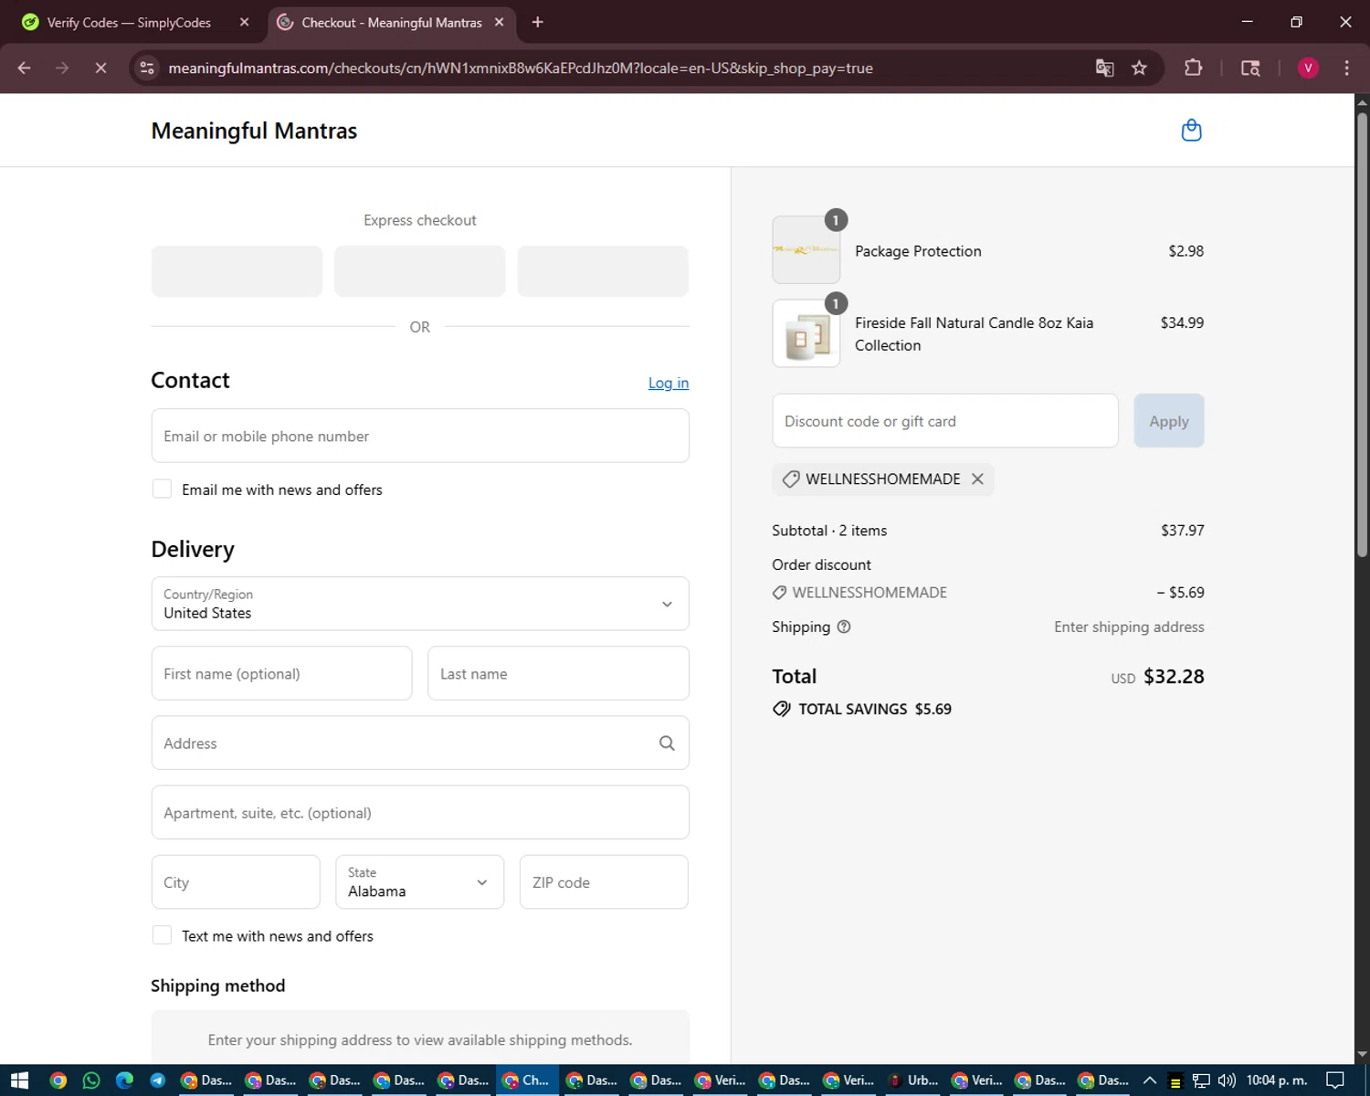Click the TOTAL SAVINGS $5.69 text
Screen dimensions: 1370x1096
(x=875, y=709)
